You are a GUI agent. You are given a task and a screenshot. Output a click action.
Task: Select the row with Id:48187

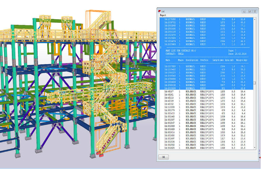coord(168,91)
